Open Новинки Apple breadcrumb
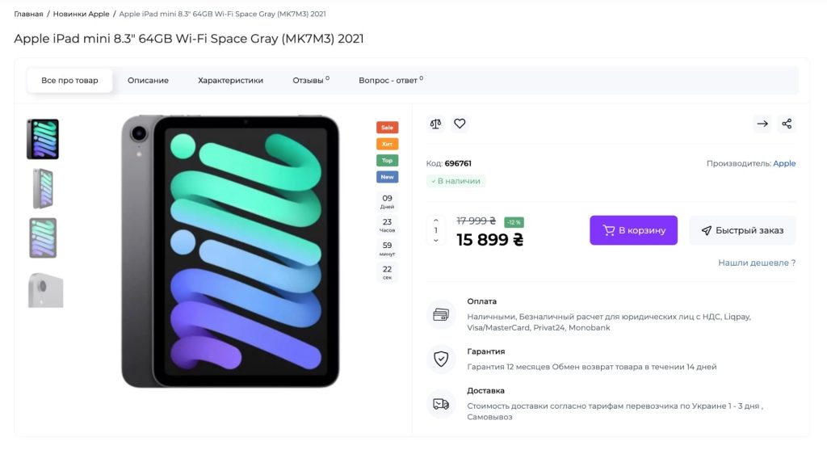This screenshot has height=450, width=827. point(82,15)
